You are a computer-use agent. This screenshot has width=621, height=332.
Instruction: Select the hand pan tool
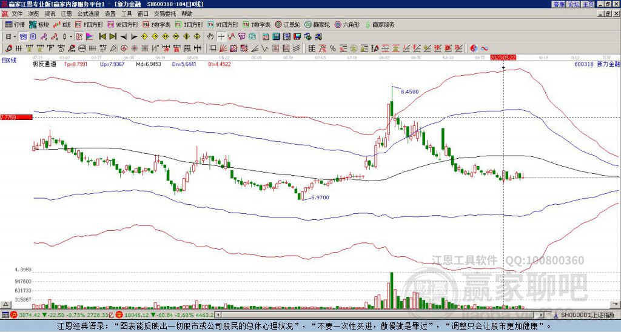coord(210,37)
